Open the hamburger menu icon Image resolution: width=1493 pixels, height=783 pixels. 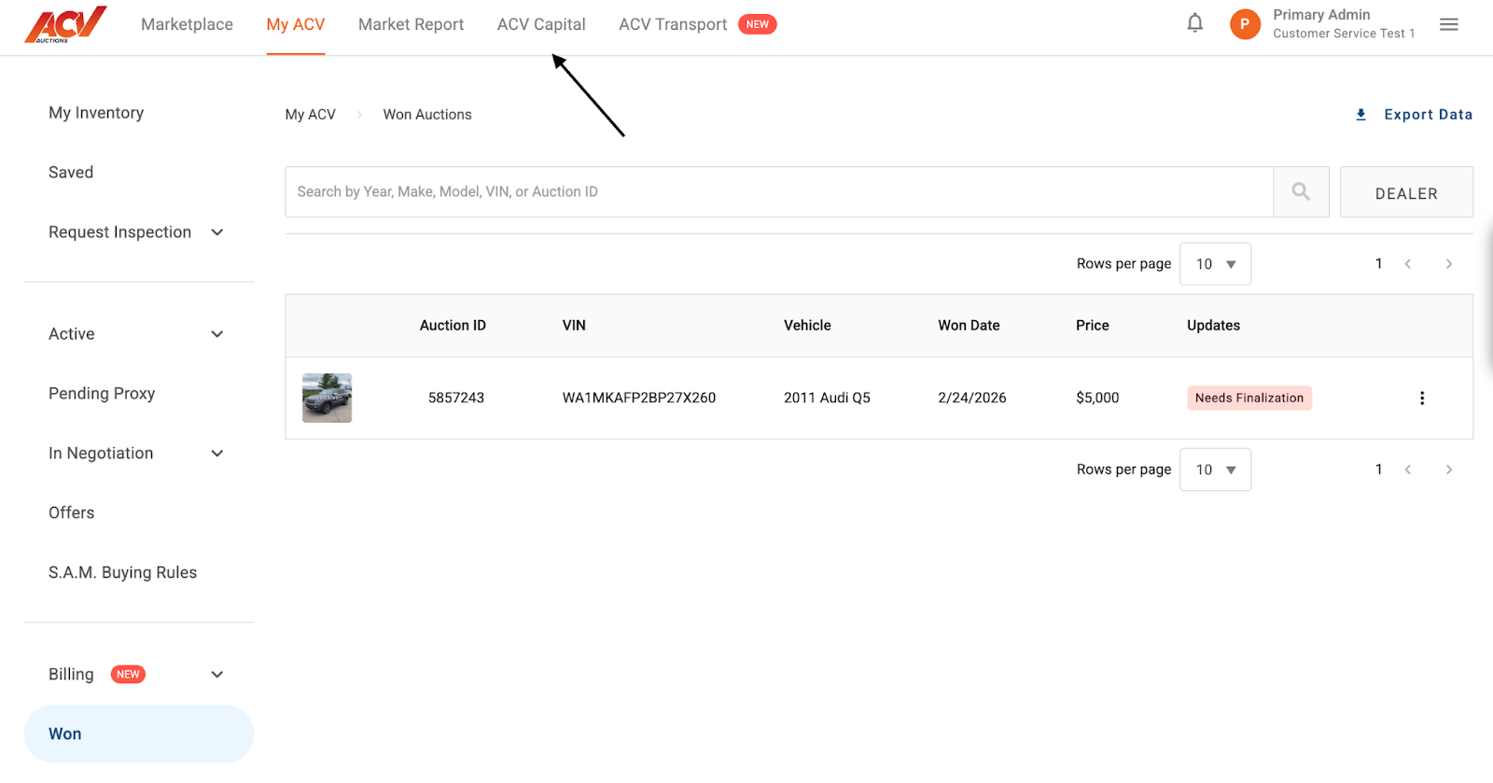[1448, 24]
